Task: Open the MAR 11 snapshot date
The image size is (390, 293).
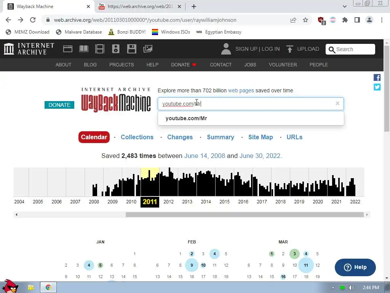Action: (x=306, y=265)
